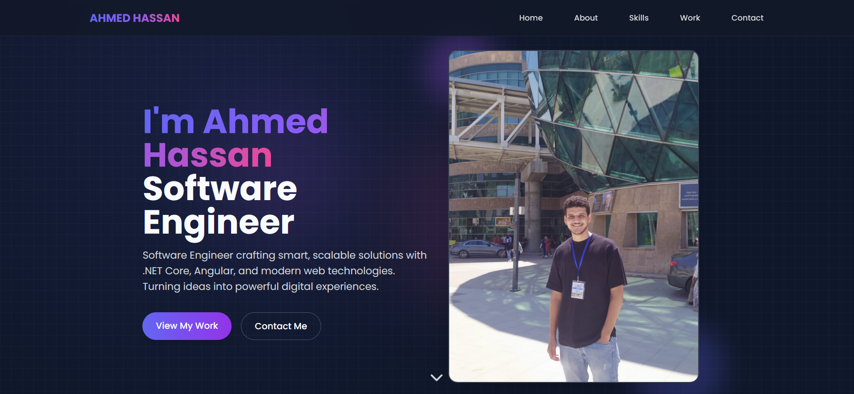Click the "I'm Ahmed" gradient heading

[236, 122]
